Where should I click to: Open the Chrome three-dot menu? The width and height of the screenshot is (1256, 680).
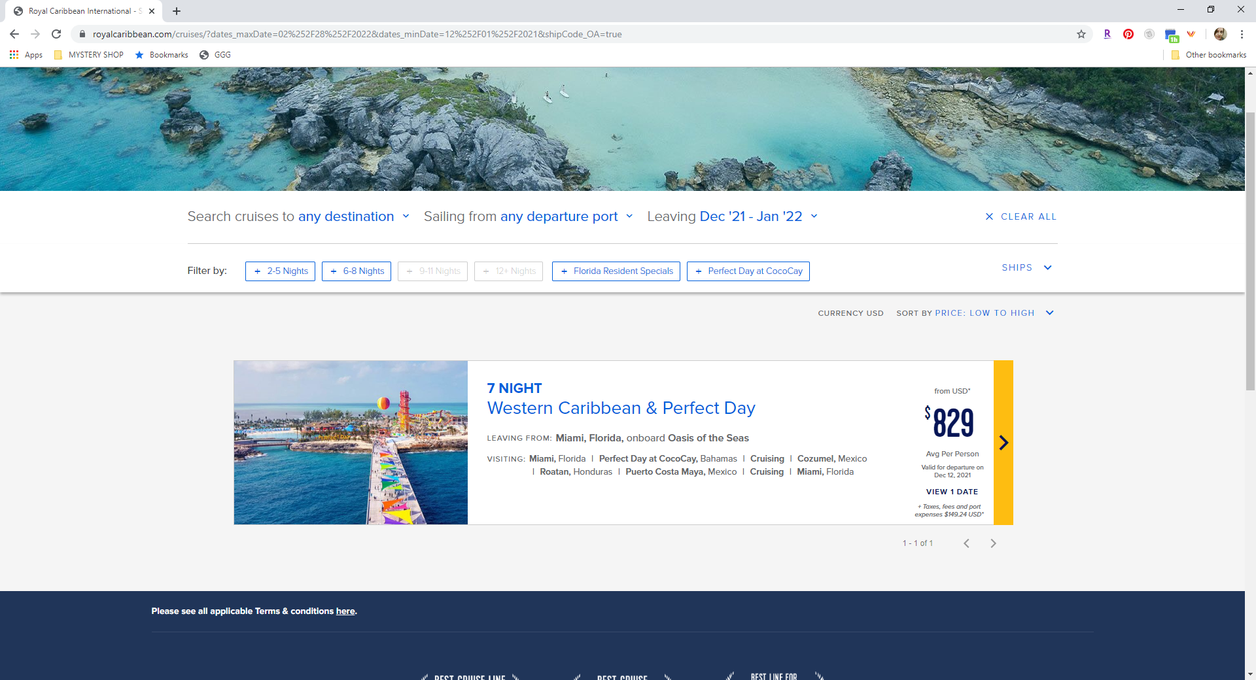1242,34
